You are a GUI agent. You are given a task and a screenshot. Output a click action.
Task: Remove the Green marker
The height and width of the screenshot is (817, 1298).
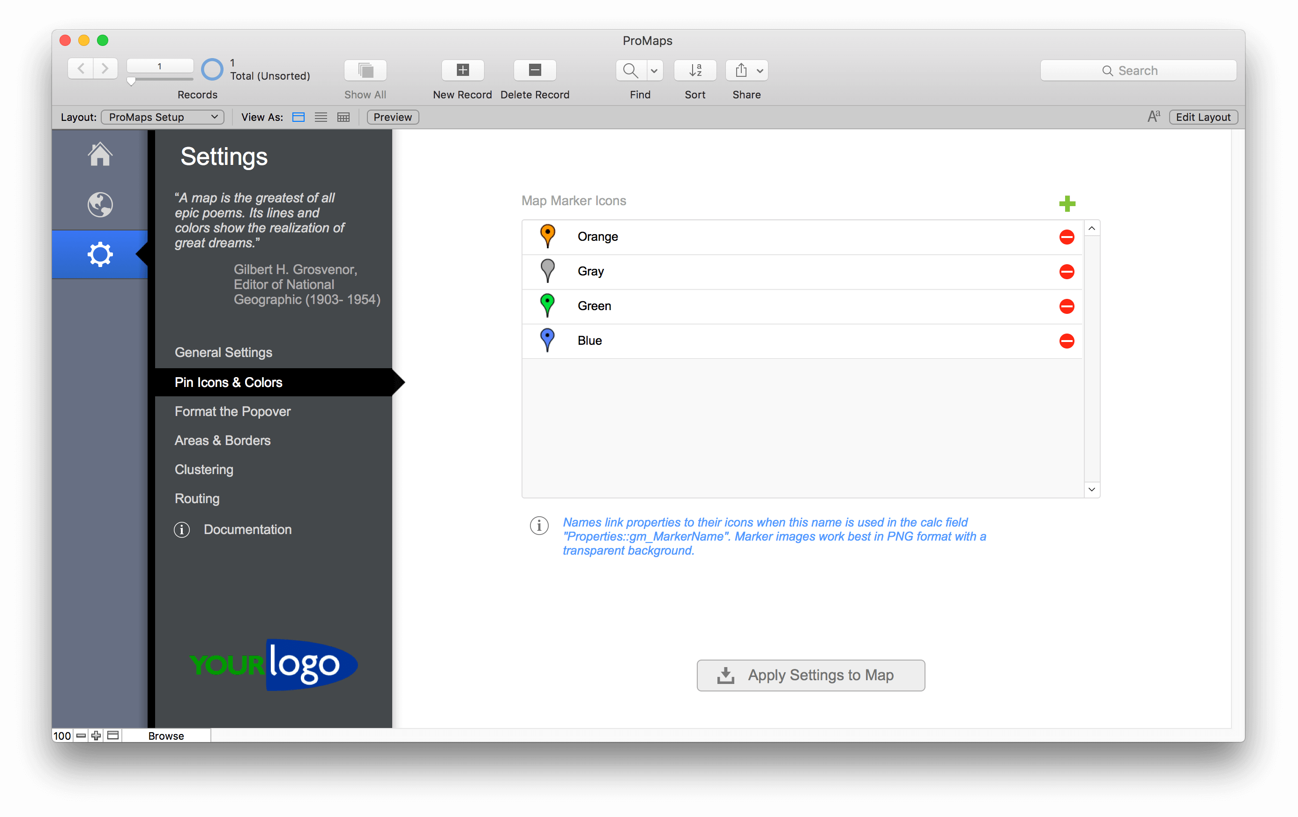pos(1067,306)
